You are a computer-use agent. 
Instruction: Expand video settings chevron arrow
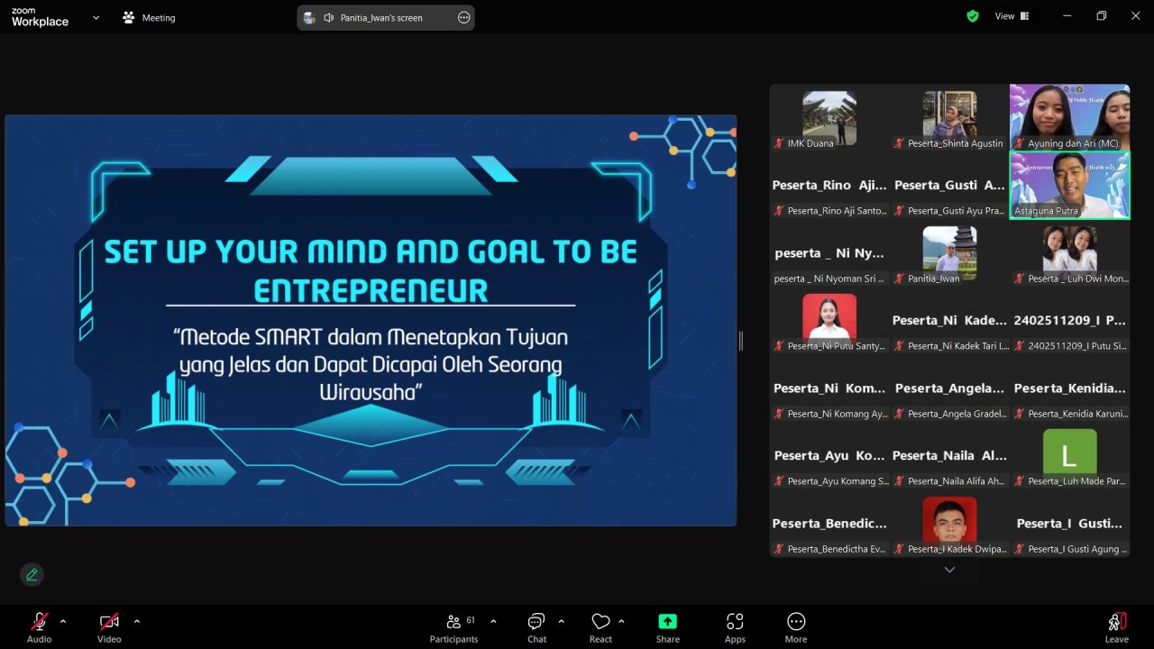point(137,621)
